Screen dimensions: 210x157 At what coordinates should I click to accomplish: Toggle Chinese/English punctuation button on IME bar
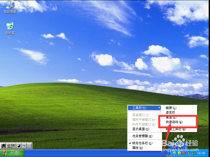(24, 146)
